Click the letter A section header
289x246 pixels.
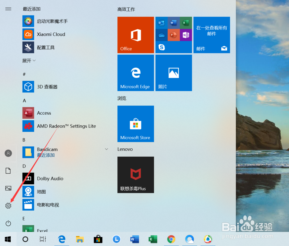[24, 101]
